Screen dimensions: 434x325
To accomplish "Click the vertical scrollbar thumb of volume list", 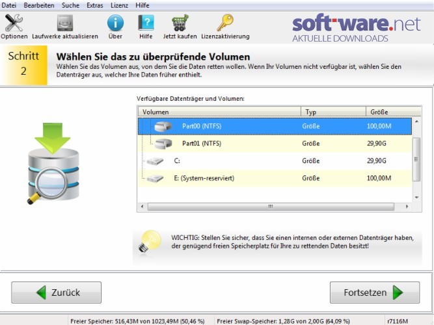I will (x=416, y=159).
